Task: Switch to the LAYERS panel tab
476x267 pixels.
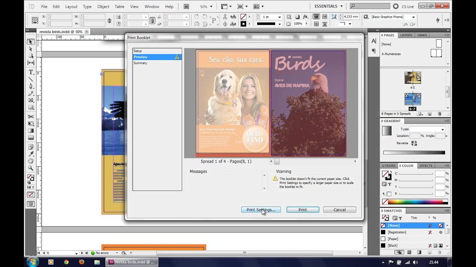Action: (x=406, y=35)
